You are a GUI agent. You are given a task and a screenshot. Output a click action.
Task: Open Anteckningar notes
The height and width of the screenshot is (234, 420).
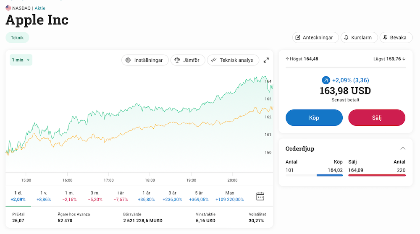pyautogui.click(x=315, y=37)
